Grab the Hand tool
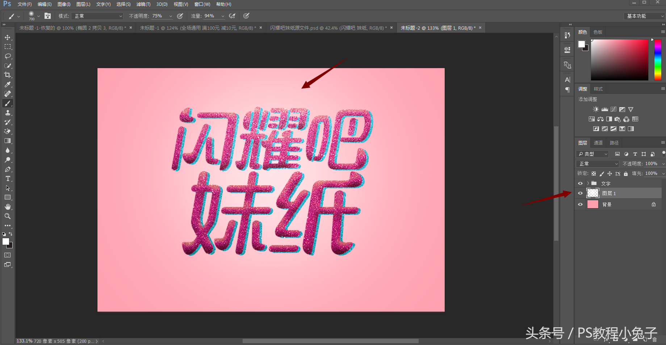This screenshot has height=345, width=666. click(8, 207)
